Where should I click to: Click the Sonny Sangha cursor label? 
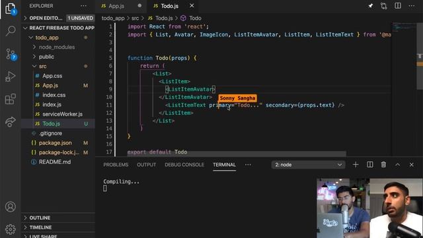coord(237,99)
